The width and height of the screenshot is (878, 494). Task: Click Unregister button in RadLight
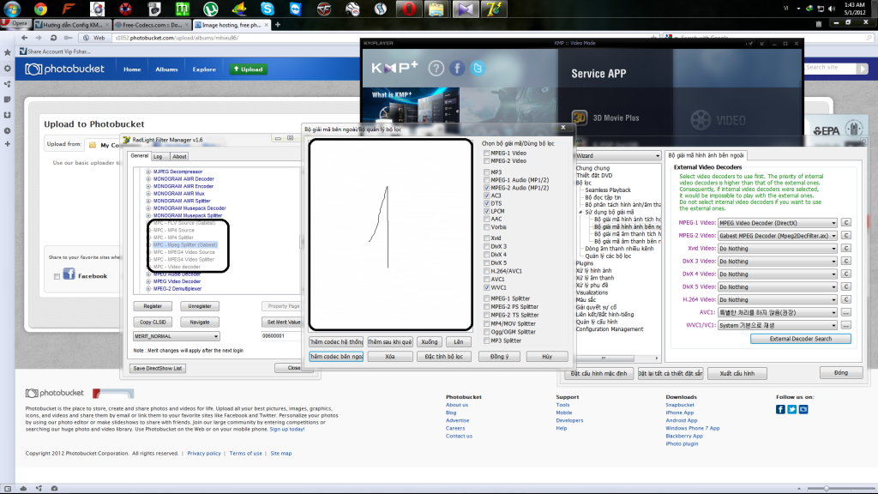pyautogui.click(x=199, y=306)
